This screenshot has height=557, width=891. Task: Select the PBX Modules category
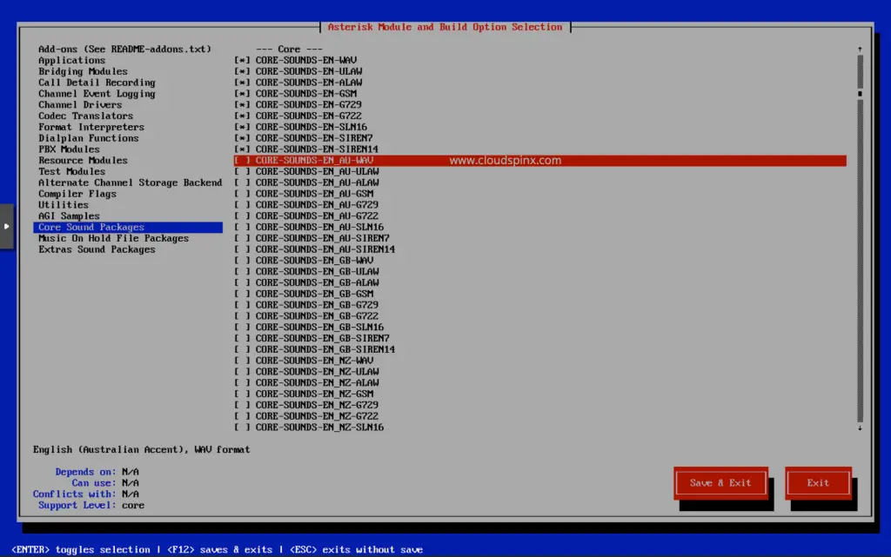[x=68, y=149]
